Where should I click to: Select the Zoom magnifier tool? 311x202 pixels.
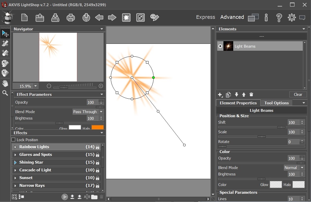[5, 93]
